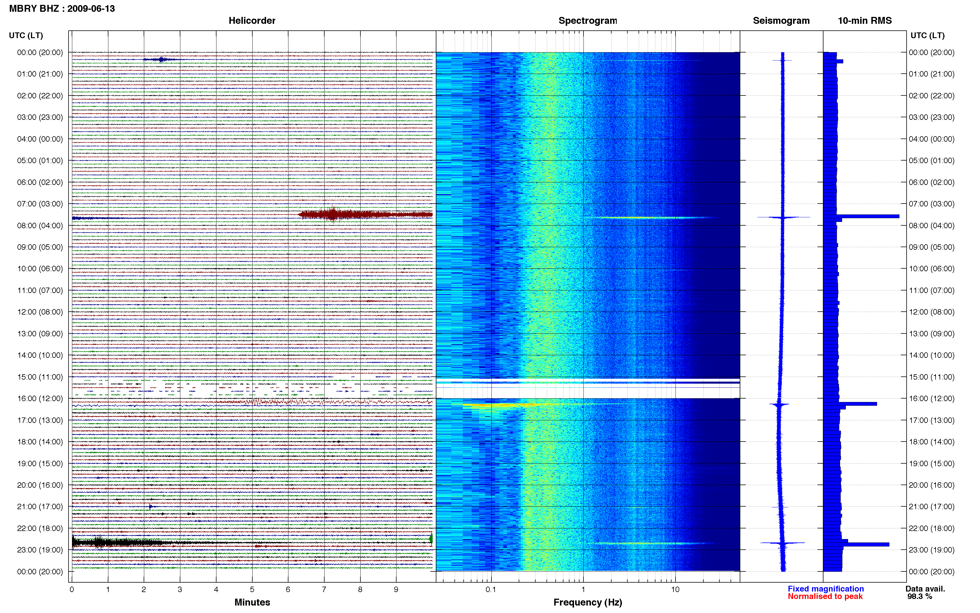This screenshot has width=980, height=613.
Task: Click the '0.1' frequency tick label
Action: tap(491, 589)
